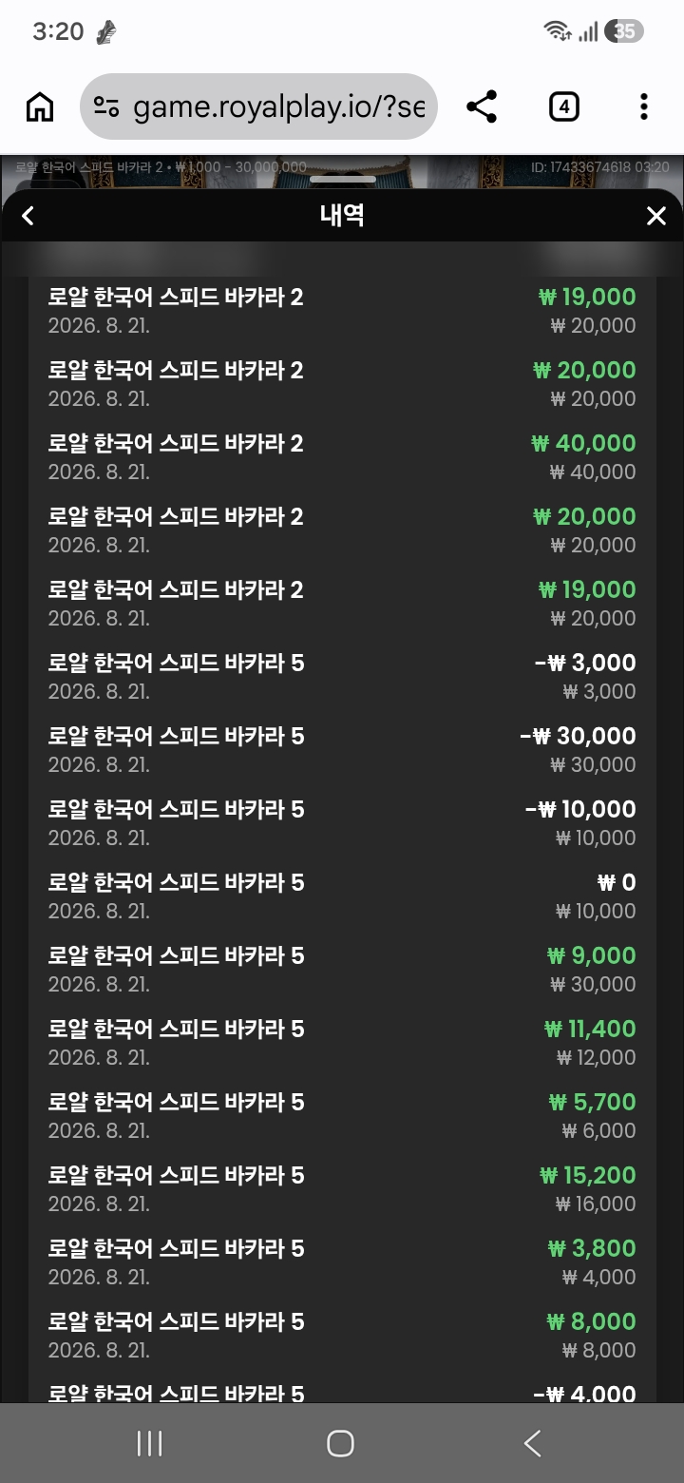This screenshot has height=1483, width=684.
Task: Tap the share icon in browser toolbar
Action: (483, 107)
